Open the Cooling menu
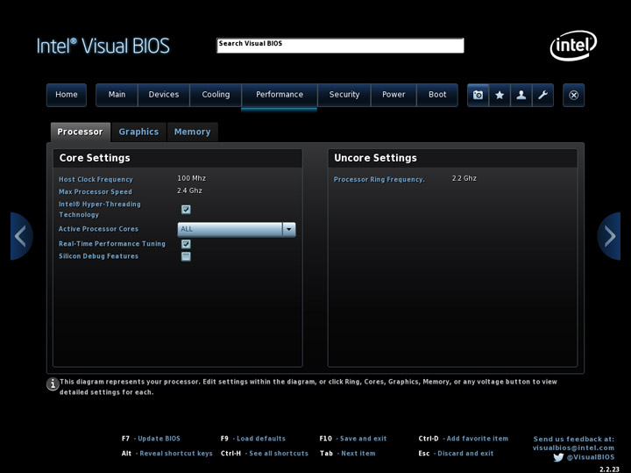The width and height of the screenshot is (631, 473). tap(216, 95)
